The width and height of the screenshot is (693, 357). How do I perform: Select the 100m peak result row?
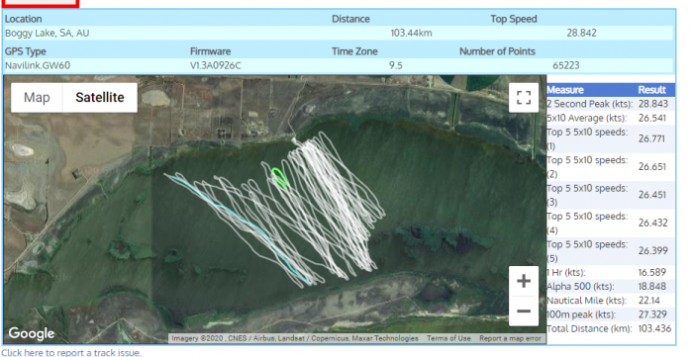click(x=611, y=314)
